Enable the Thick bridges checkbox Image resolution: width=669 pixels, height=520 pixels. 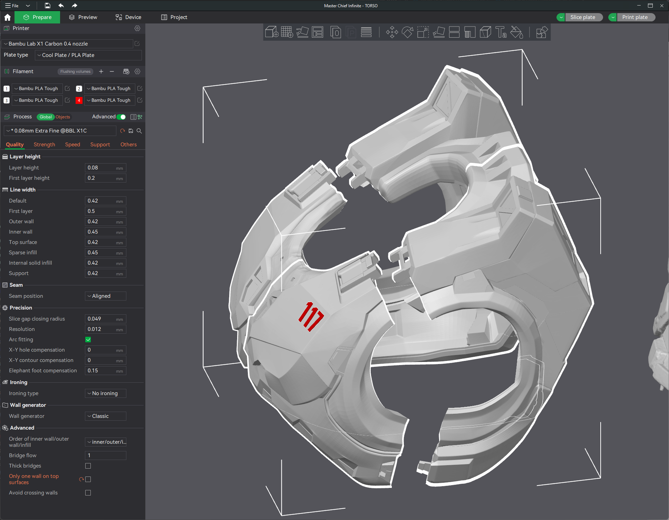(88, 466)
